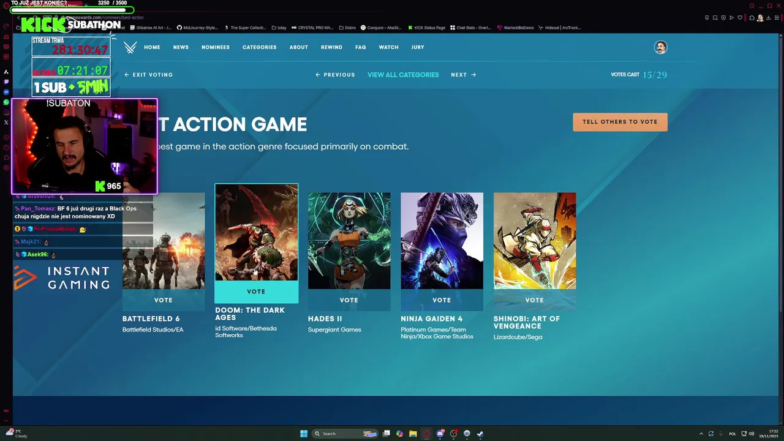
Task: Click the Hades II cover art
Action: pos(349,241)
